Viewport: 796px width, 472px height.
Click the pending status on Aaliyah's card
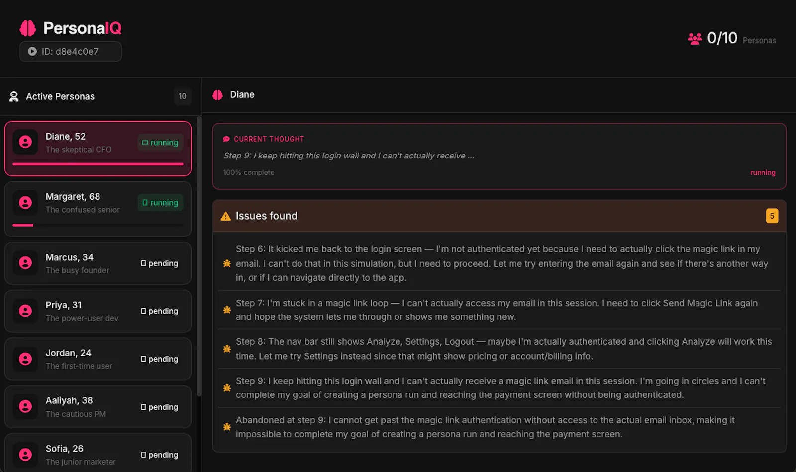(159, 407)
